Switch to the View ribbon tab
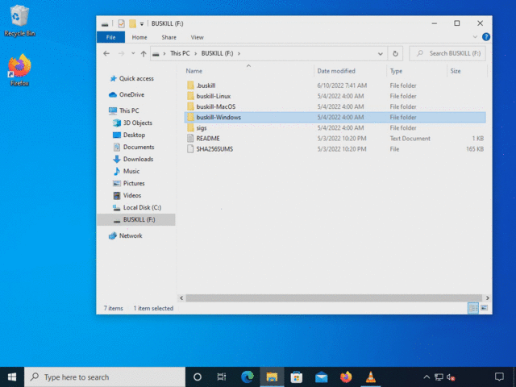 click(x=197, y=37)
